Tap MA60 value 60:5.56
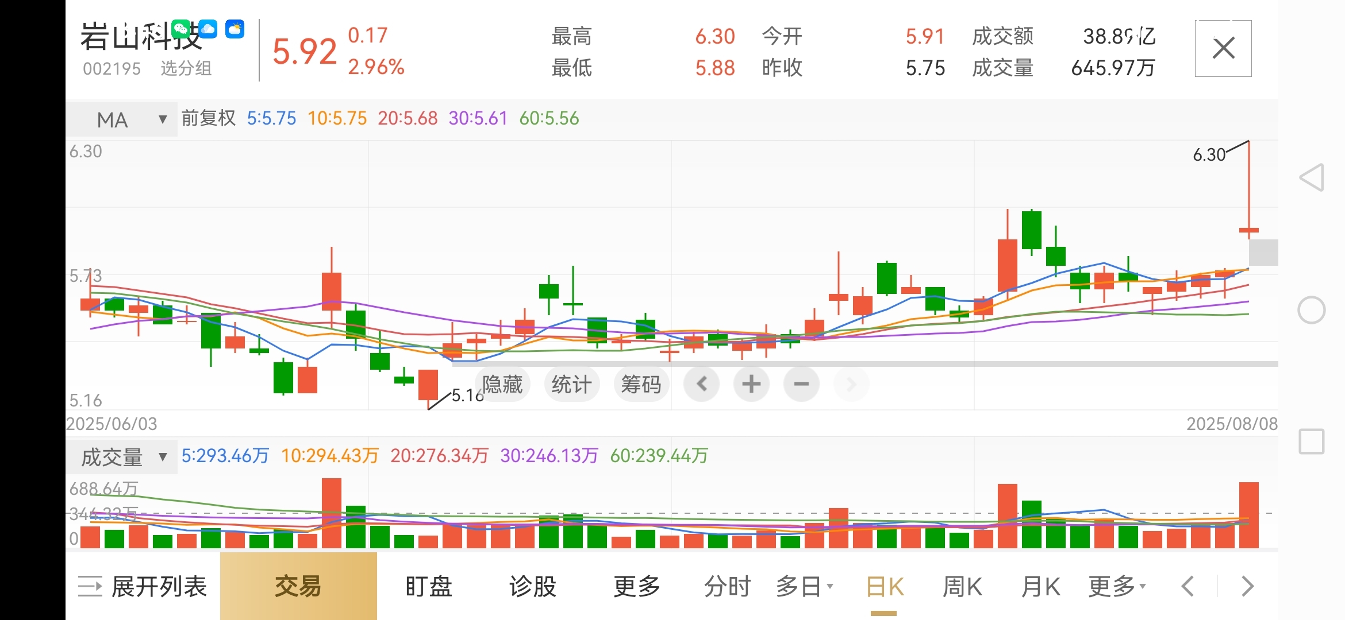The height and width of the screenshot is (620, 1345). tap(549, 118)
